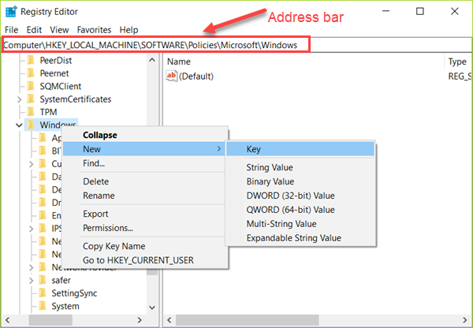Screen dimensions: 473x328
Task: Expand the SystemCertificates key
Action: point(20,99)
